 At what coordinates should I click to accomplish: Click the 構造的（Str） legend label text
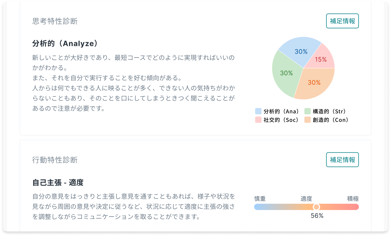coord(330,111)
